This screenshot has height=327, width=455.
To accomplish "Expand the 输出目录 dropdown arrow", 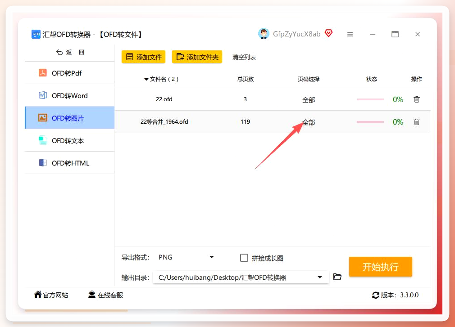I will [x=320, y=277].
